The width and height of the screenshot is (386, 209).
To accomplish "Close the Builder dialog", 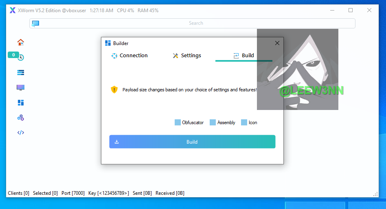I will (277, 43).
